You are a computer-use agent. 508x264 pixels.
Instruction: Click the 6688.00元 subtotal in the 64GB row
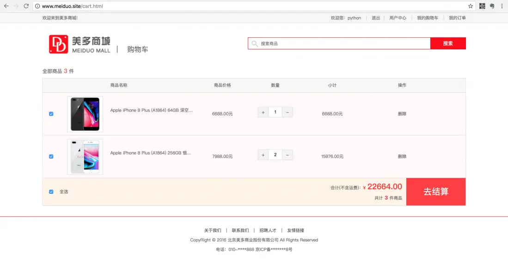[x=332, y=114]
